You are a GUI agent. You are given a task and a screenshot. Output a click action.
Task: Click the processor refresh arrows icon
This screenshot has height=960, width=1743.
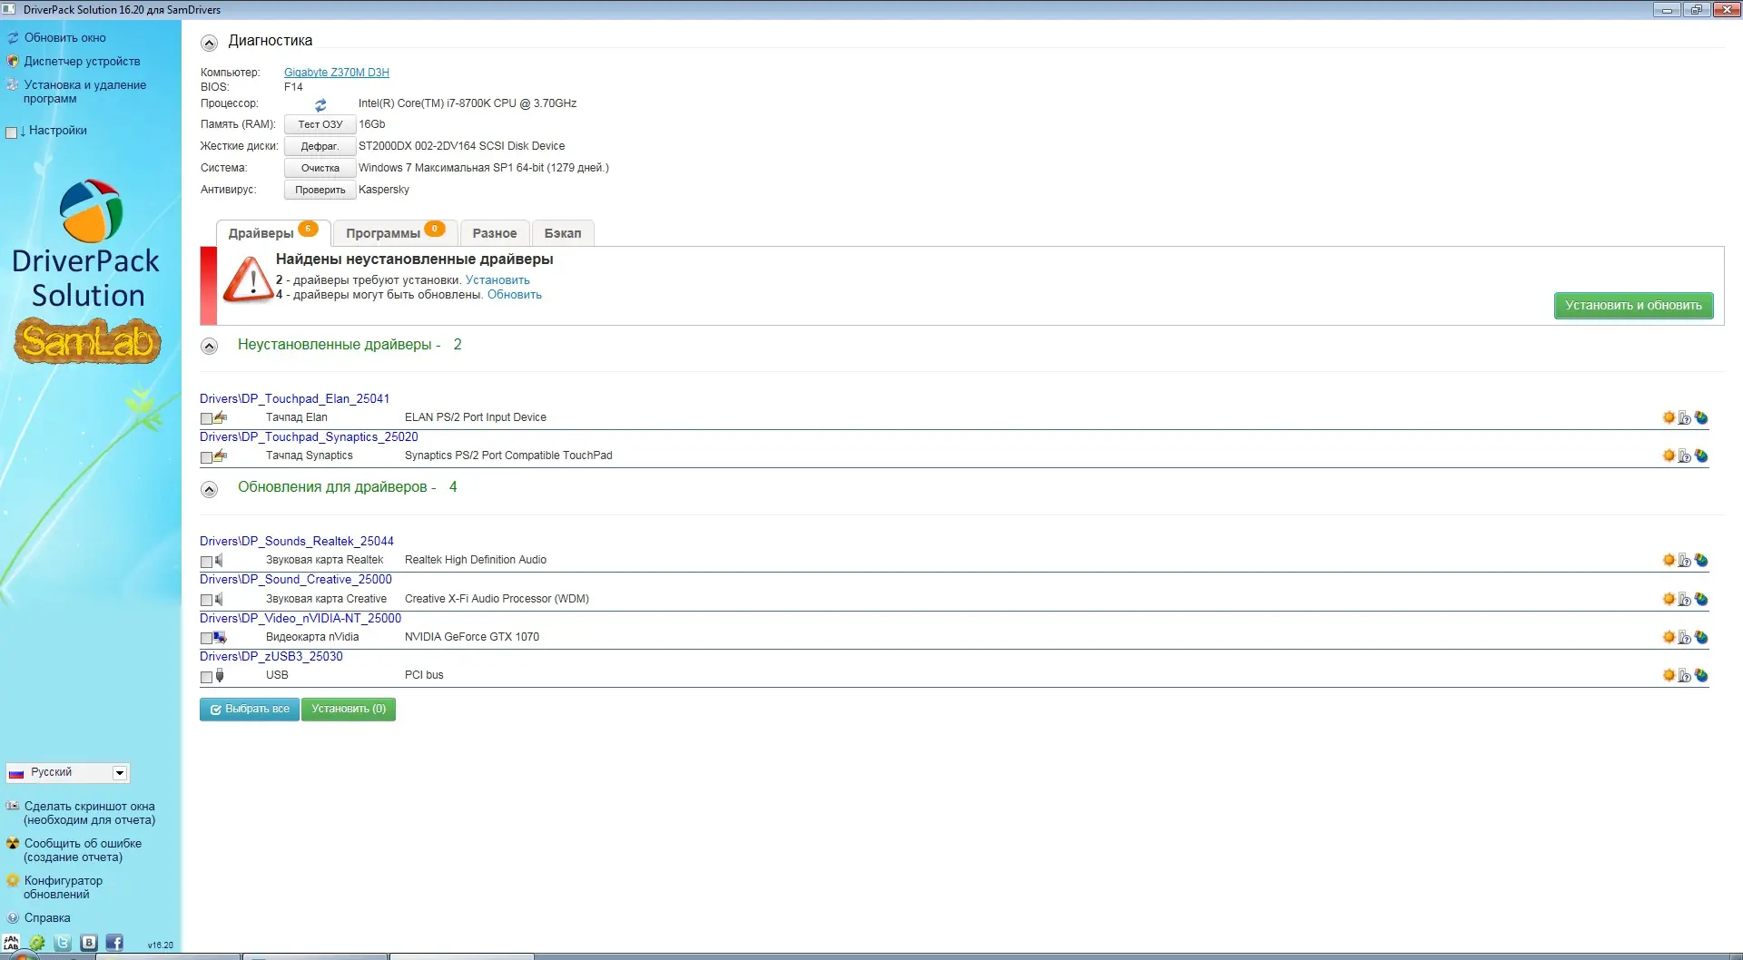pyautogui.click(x=320, y=105)
